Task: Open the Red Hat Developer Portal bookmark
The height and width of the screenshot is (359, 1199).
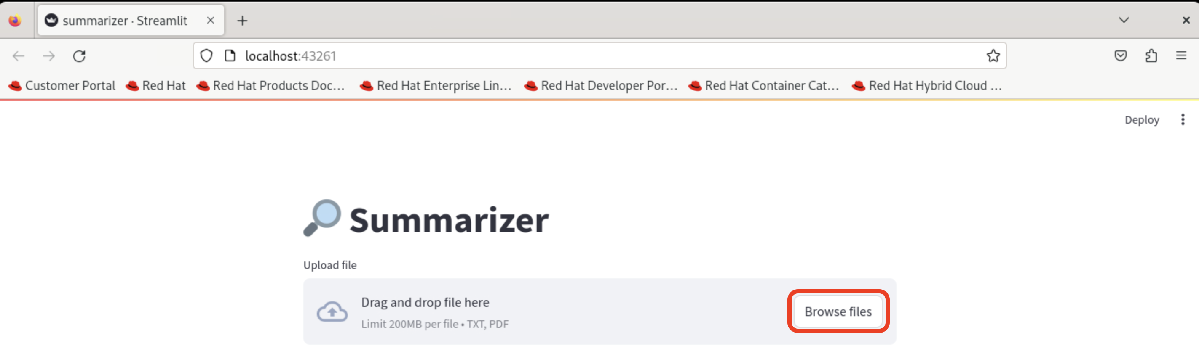Action: (x=601, y=85)
